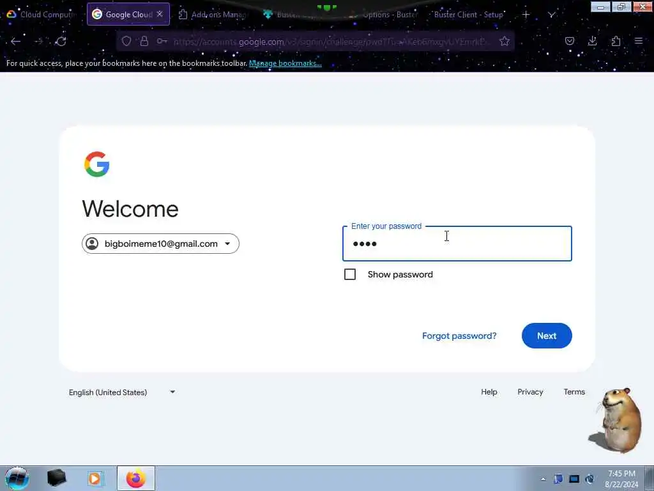654x491 pixels.
Task: Check the Show password checkbox
Action: (350, 274)
